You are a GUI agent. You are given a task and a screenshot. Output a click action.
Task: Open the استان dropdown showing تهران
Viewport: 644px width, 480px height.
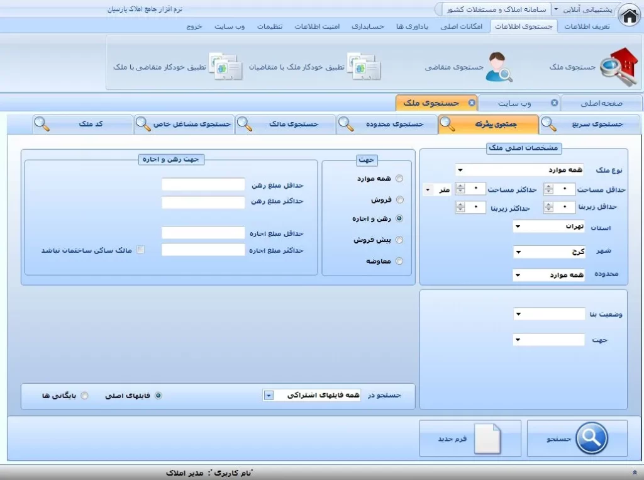point(517,226)
